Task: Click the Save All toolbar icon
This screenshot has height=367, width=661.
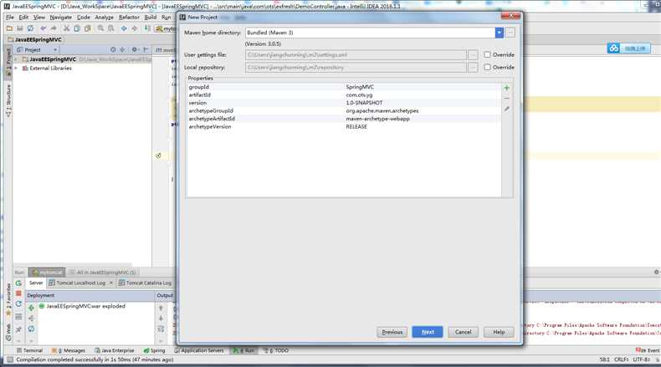Action: [20, 28]
